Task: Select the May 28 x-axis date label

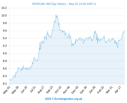Action: tap(15, 90)
